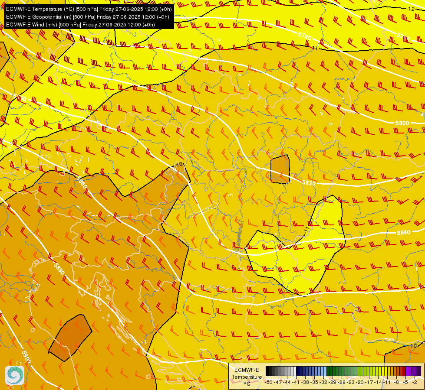
Task: Click the -47 tick label on colorbar
Action: (278, 382)
